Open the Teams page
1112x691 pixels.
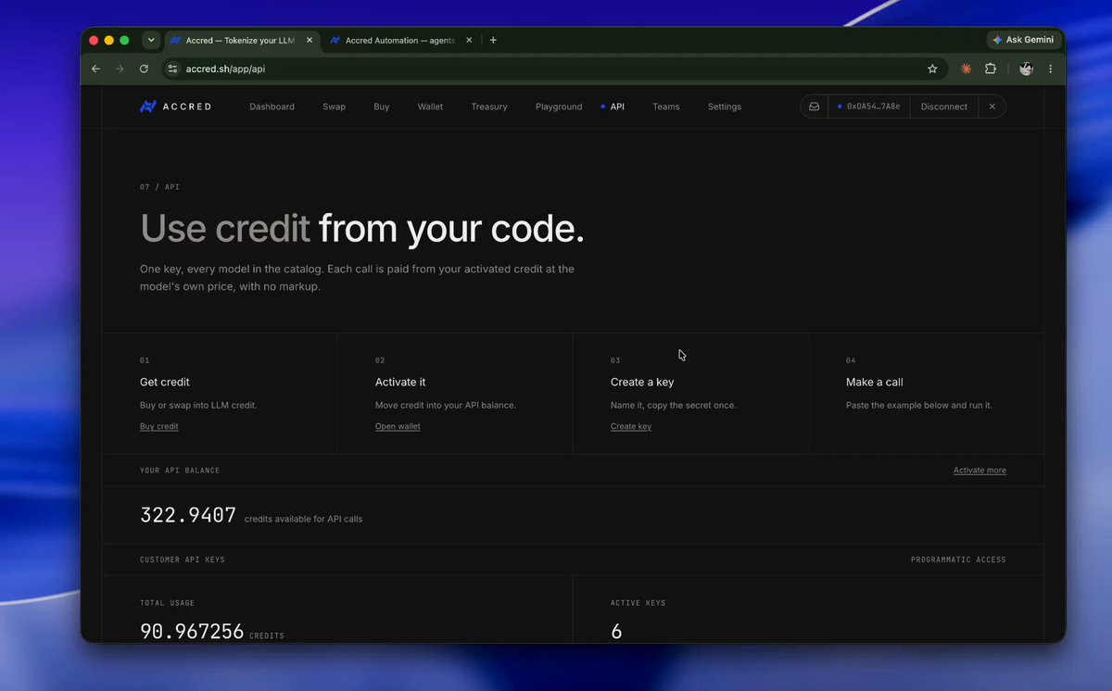coord(665,107)
